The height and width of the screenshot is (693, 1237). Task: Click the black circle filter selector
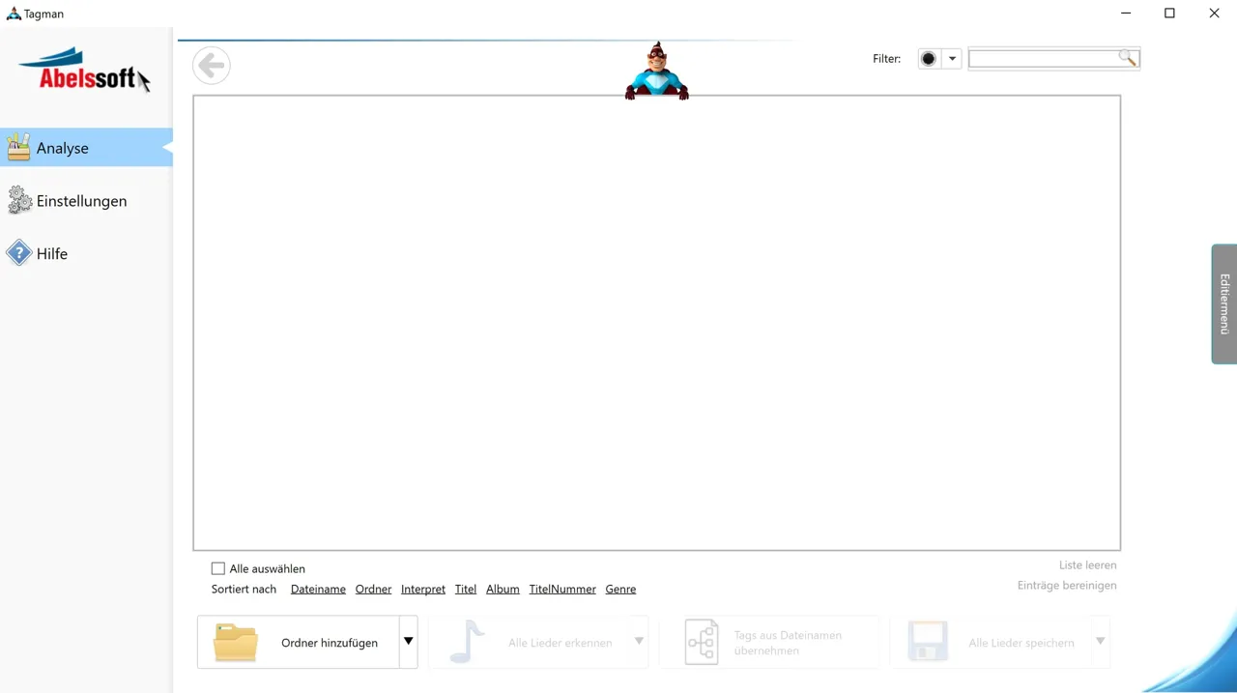pyautogui.click(x=929, y=59)
